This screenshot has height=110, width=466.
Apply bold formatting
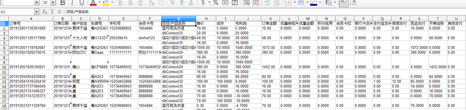63,3
